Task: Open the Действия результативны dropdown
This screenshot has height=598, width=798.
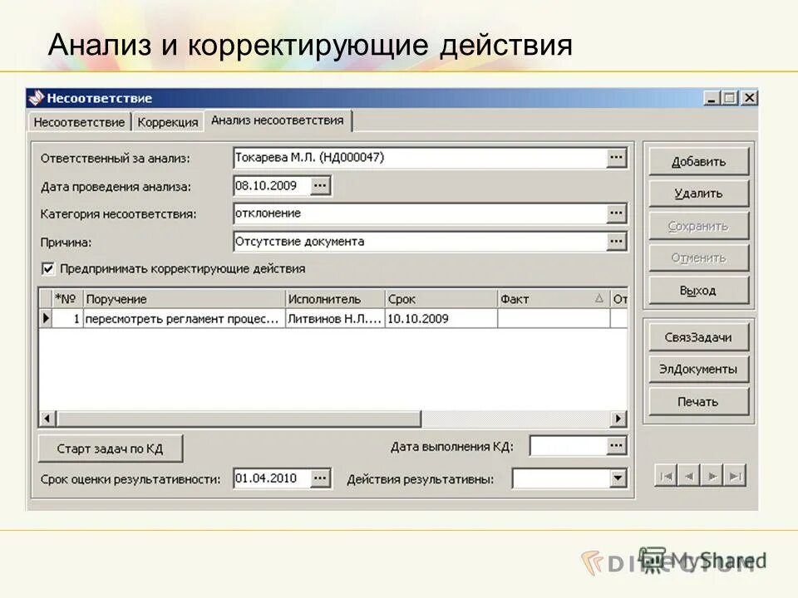Action: coord(617,478)
